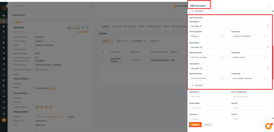The image size is (274, 132).
Task: Click the Update button
Action: click(195, 125)
